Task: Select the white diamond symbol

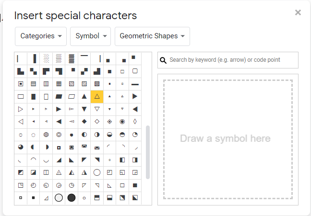Action: click(x=97, y=122)
